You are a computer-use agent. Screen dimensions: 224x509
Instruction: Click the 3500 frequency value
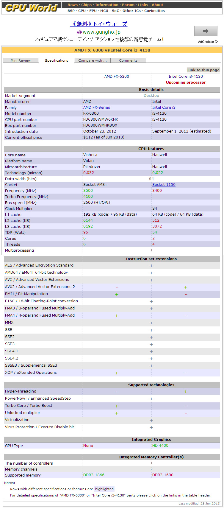(88, 191)
